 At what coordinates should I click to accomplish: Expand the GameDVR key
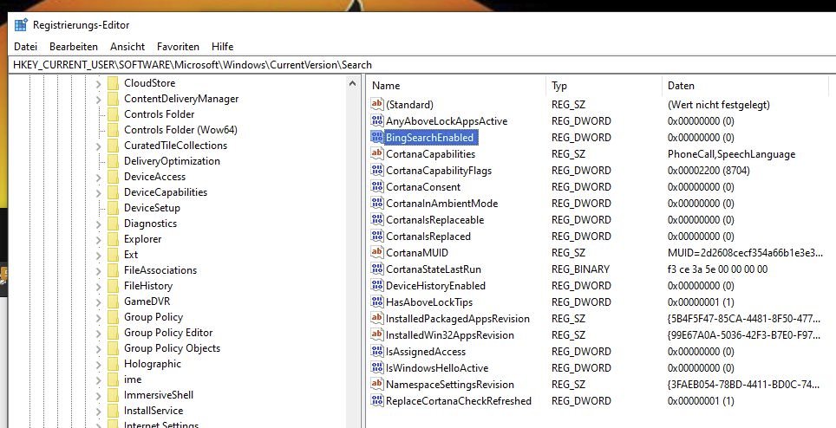pyautogui.click(x=98, y=302)
